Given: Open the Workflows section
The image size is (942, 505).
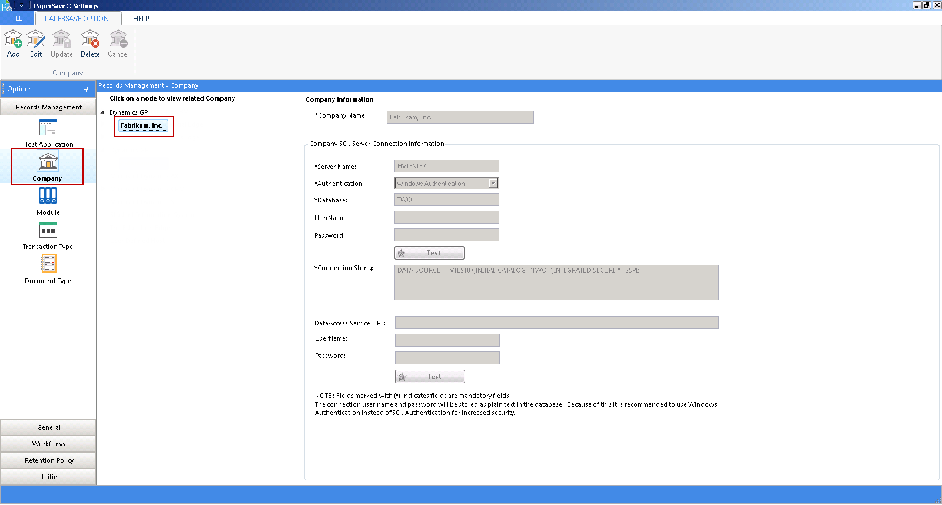Looking at the screenshot, I should click(x=48, y=444).
